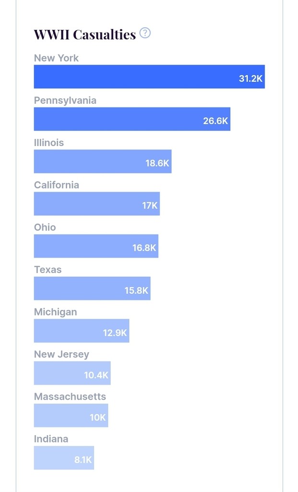298x492 pixels.
Task: Select the Michigan 12.9K bar
Action: (x=81, y=331)
